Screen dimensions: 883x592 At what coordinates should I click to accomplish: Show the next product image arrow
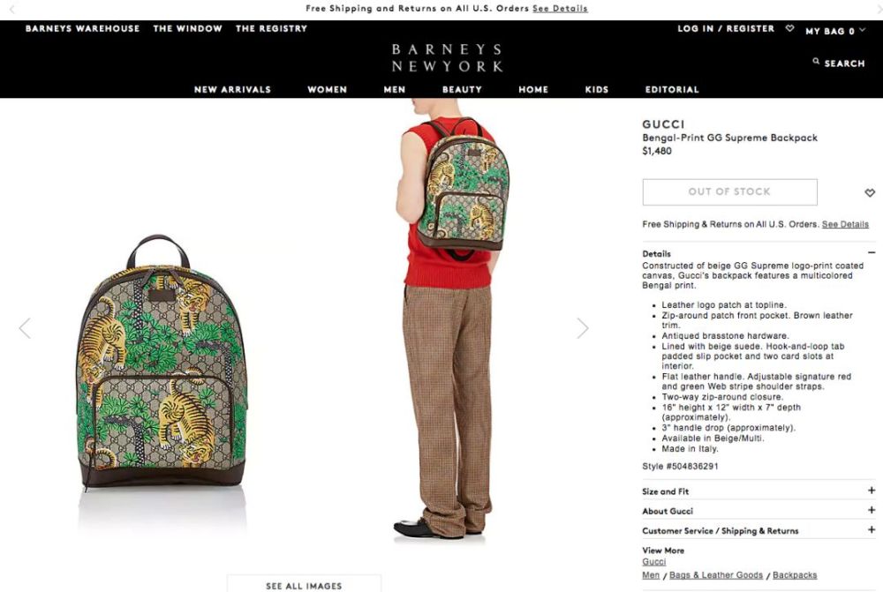(583, 328)
